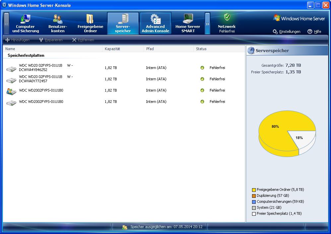This screenshot has height=234, width=331.
Task: Click Speicher ausgeglichen am status text
Action: click(x=166, y=227)
